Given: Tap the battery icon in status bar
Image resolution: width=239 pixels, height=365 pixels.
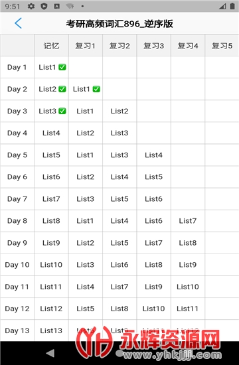Looking at the screenshot, I should pyautogui.click(x=232, y=6).
